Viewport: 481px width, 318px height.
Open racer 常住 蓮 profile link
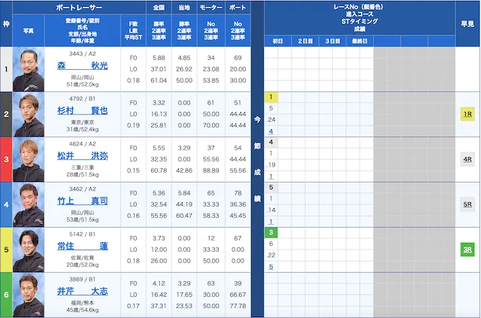(82, 246)
